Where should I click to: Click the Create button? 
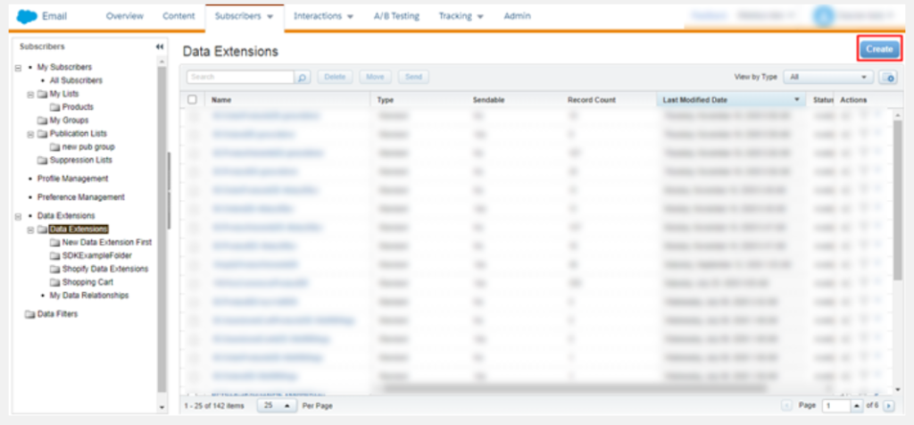click(878, 49)
